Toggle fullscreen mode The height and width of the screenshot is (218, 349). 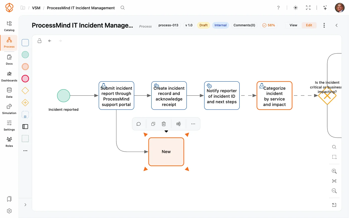click(x=308, y=8)
